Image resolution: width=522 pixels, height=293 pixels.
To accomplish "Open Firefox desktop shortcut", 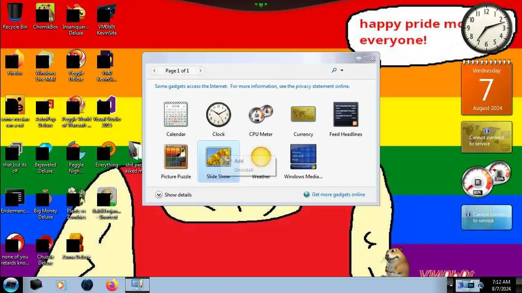I will (x=15, y=63).
